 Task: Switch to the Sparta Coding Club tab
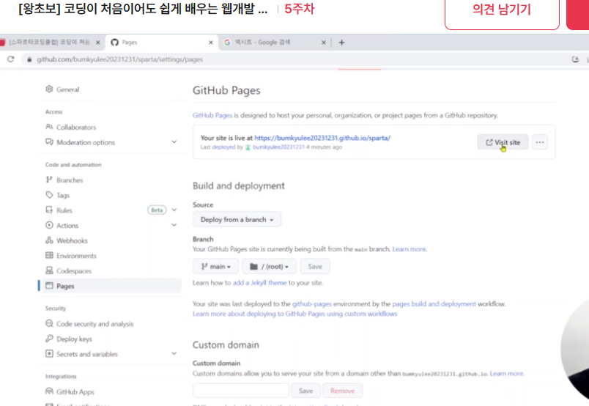click(x=51, y=42)
